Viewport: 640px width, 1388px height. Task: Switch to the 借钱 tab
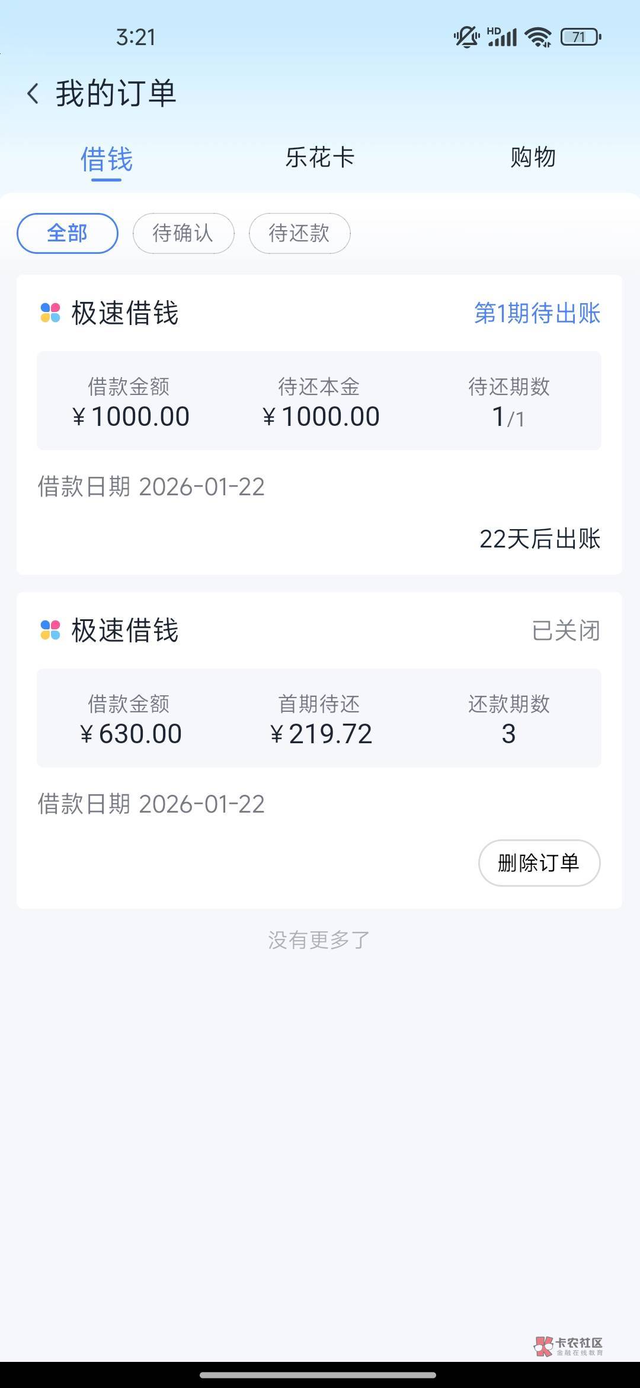point(107,159)
